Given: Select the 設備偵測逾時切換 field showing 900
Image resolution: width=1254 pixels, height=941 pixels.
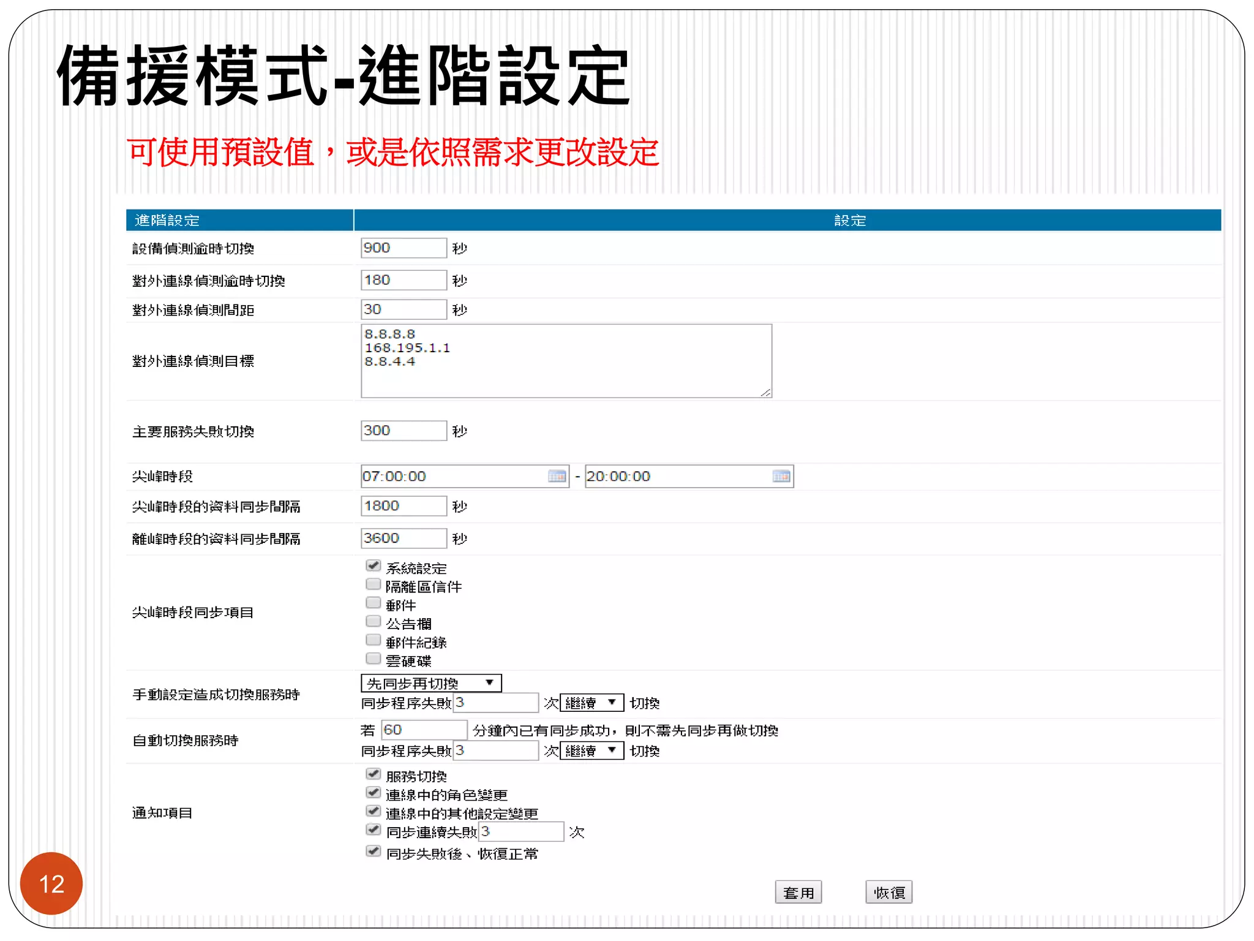Looking at the screenshot, I should click(404, 248).
